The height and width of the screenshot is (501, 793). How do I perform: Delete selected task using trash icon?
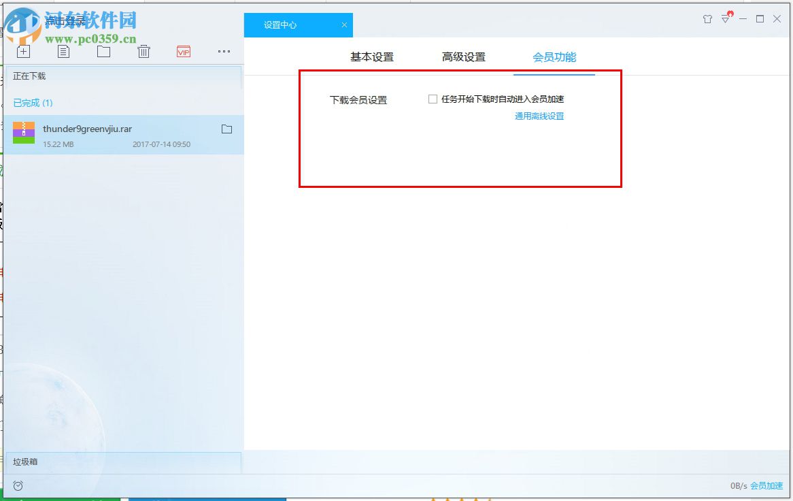(144, 51)
